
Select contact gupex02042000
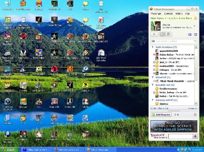[169, 51]
